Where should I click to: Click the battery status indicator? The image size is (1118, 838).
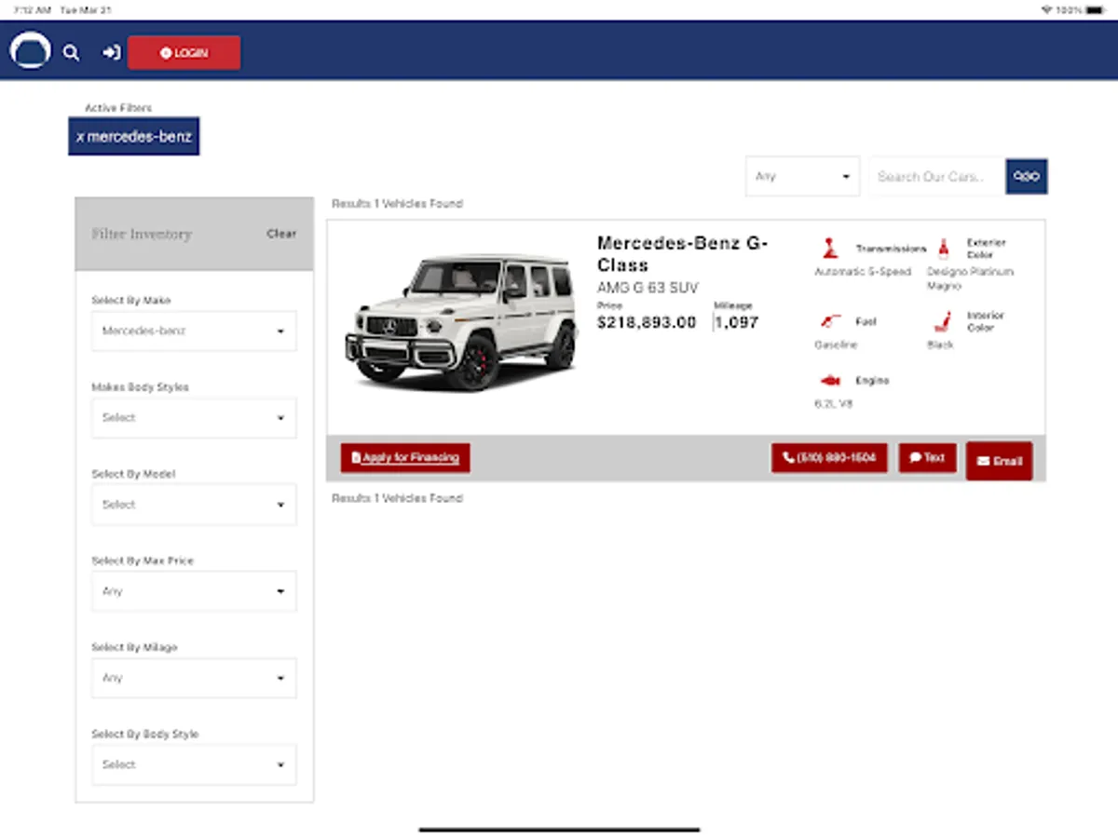pyautogui.click(x=1097, y=9)
